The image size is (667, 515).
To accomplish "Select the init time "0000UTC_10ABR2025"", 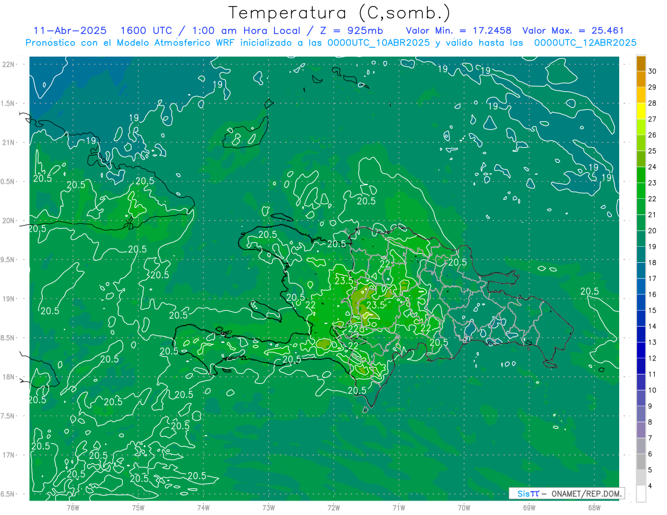I will (378, 42).
